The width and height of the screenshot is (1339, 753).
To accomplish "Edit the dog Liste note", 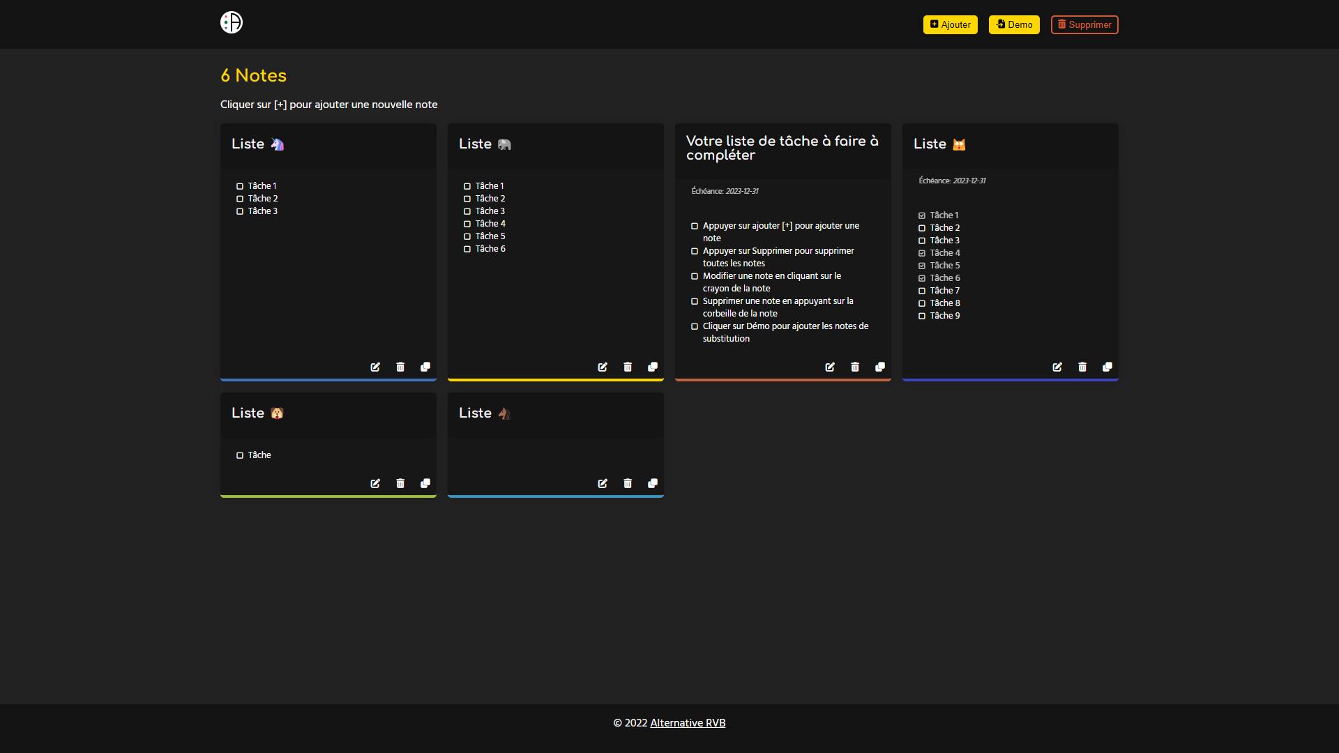I will click(375, 483).
